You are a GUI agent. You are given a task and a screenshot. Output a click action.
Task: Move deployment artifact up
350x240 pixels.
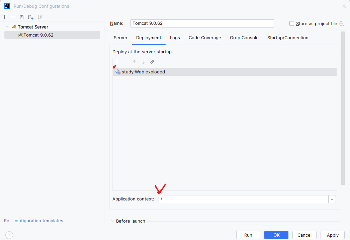click(x=135, y=62)
